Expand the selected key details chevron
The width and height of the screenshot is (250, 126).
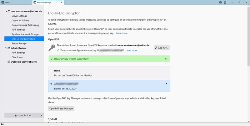pos(167,83)
